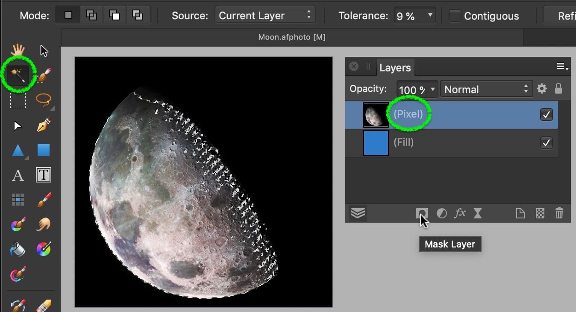Choose the Pen tool

44,126
